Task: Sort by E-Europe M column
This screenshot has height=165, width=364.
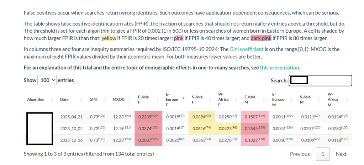Action: [x=279, y=99]
